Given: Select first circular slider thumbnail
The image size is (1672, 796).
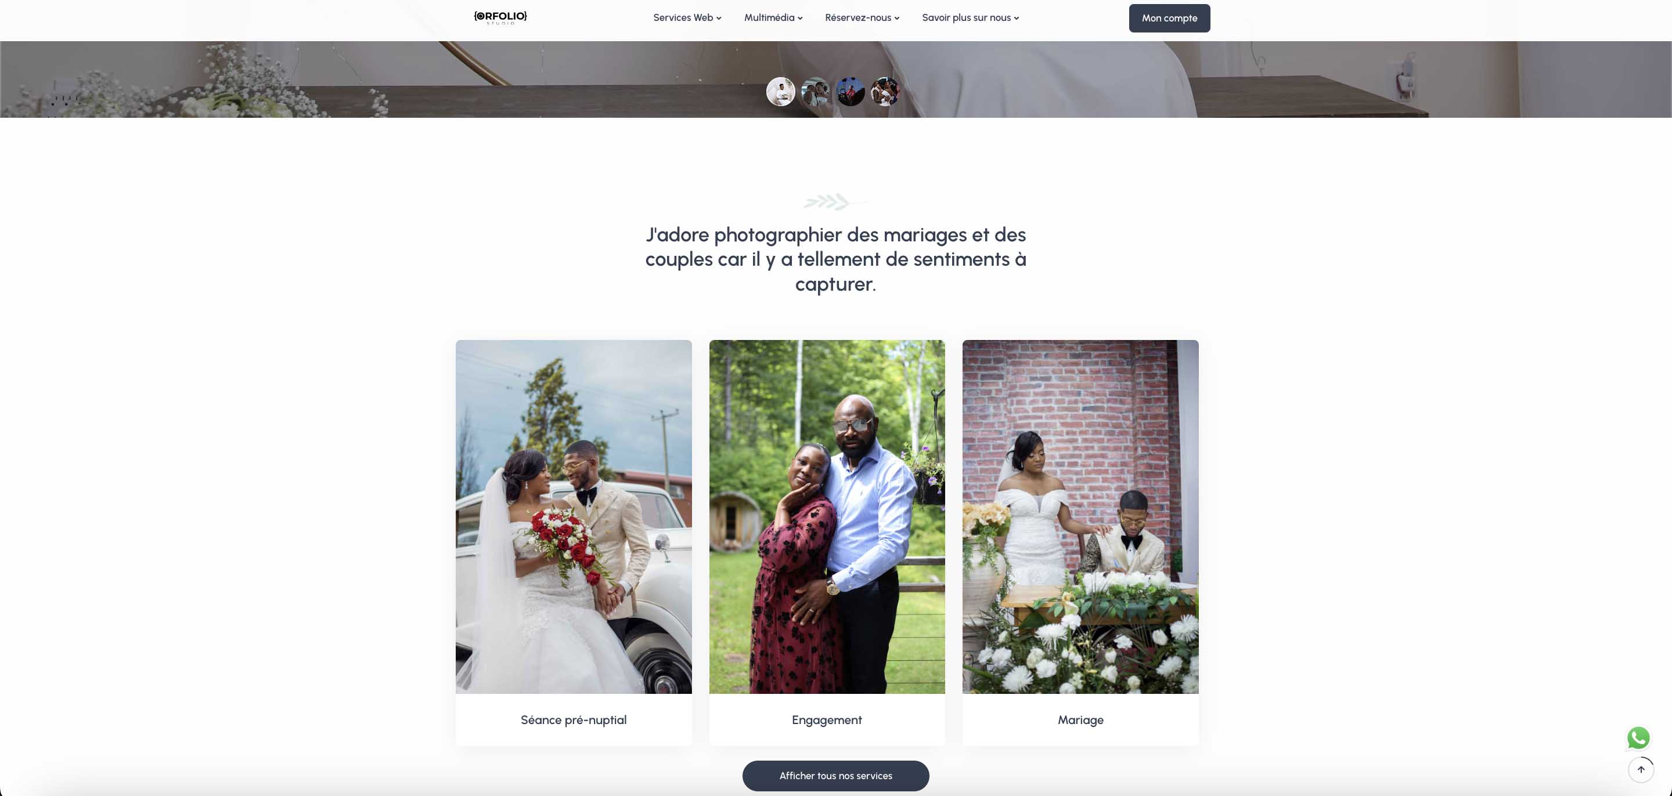Looking at the screenshot, I should (780, 92).
